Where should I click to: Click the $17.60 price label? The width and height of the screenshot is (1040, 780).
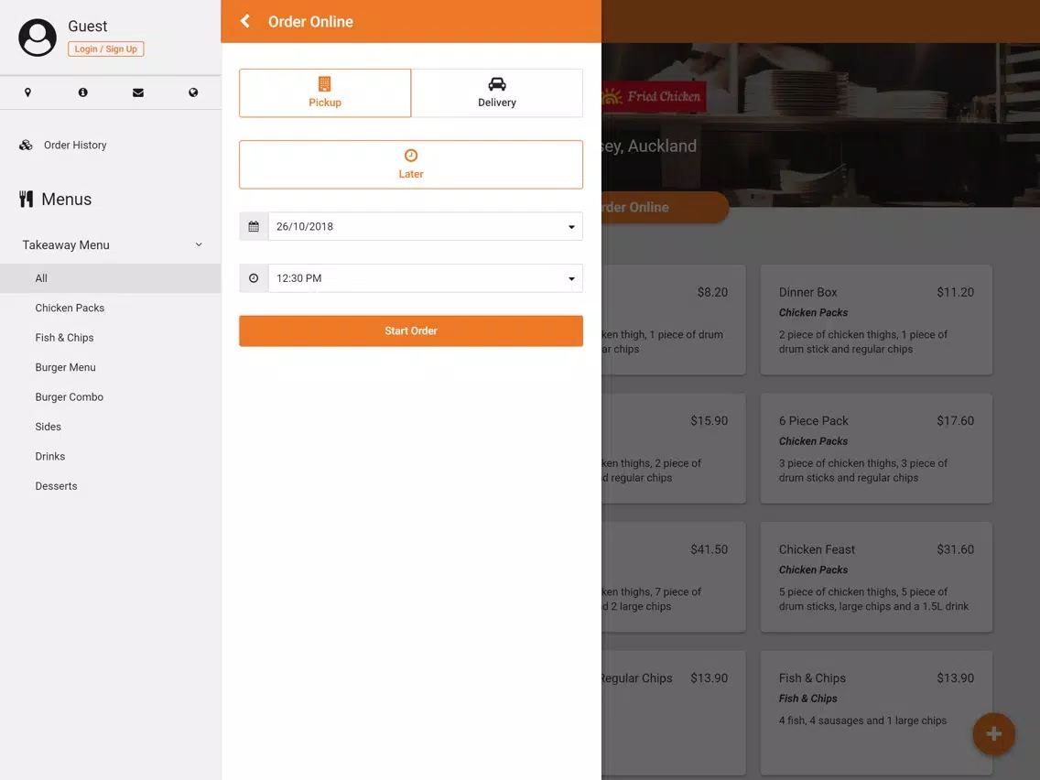pyautogui.click(x=955, y=421)
